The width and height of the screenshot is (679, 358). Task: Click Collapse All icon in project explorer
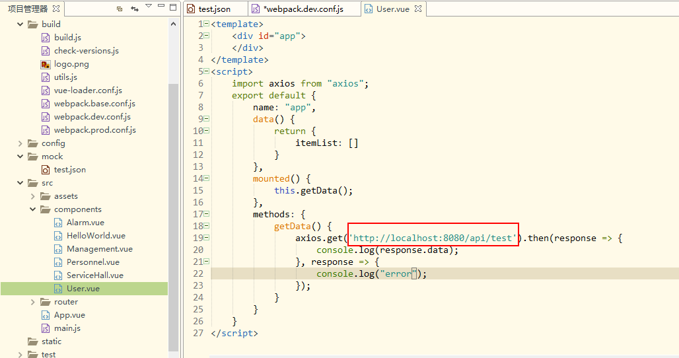[x=120, y=9]
